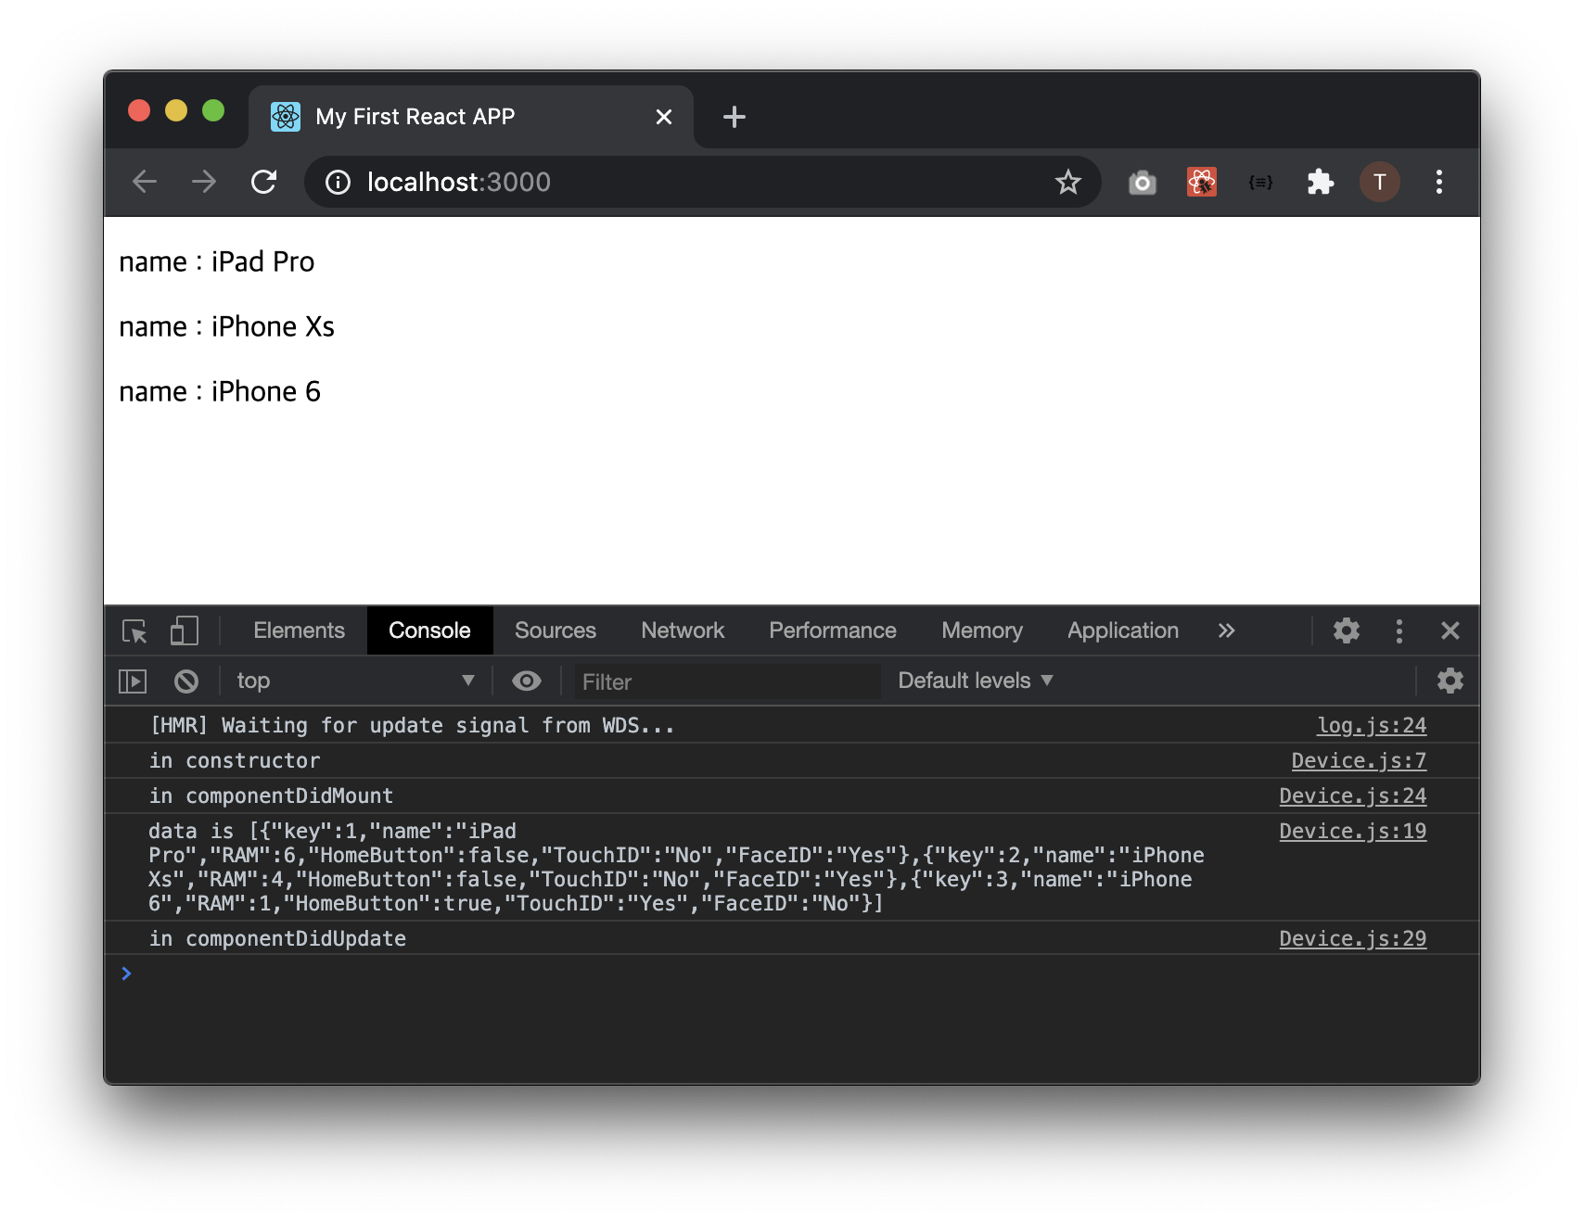Show the console sidebar

coord(134,681)
